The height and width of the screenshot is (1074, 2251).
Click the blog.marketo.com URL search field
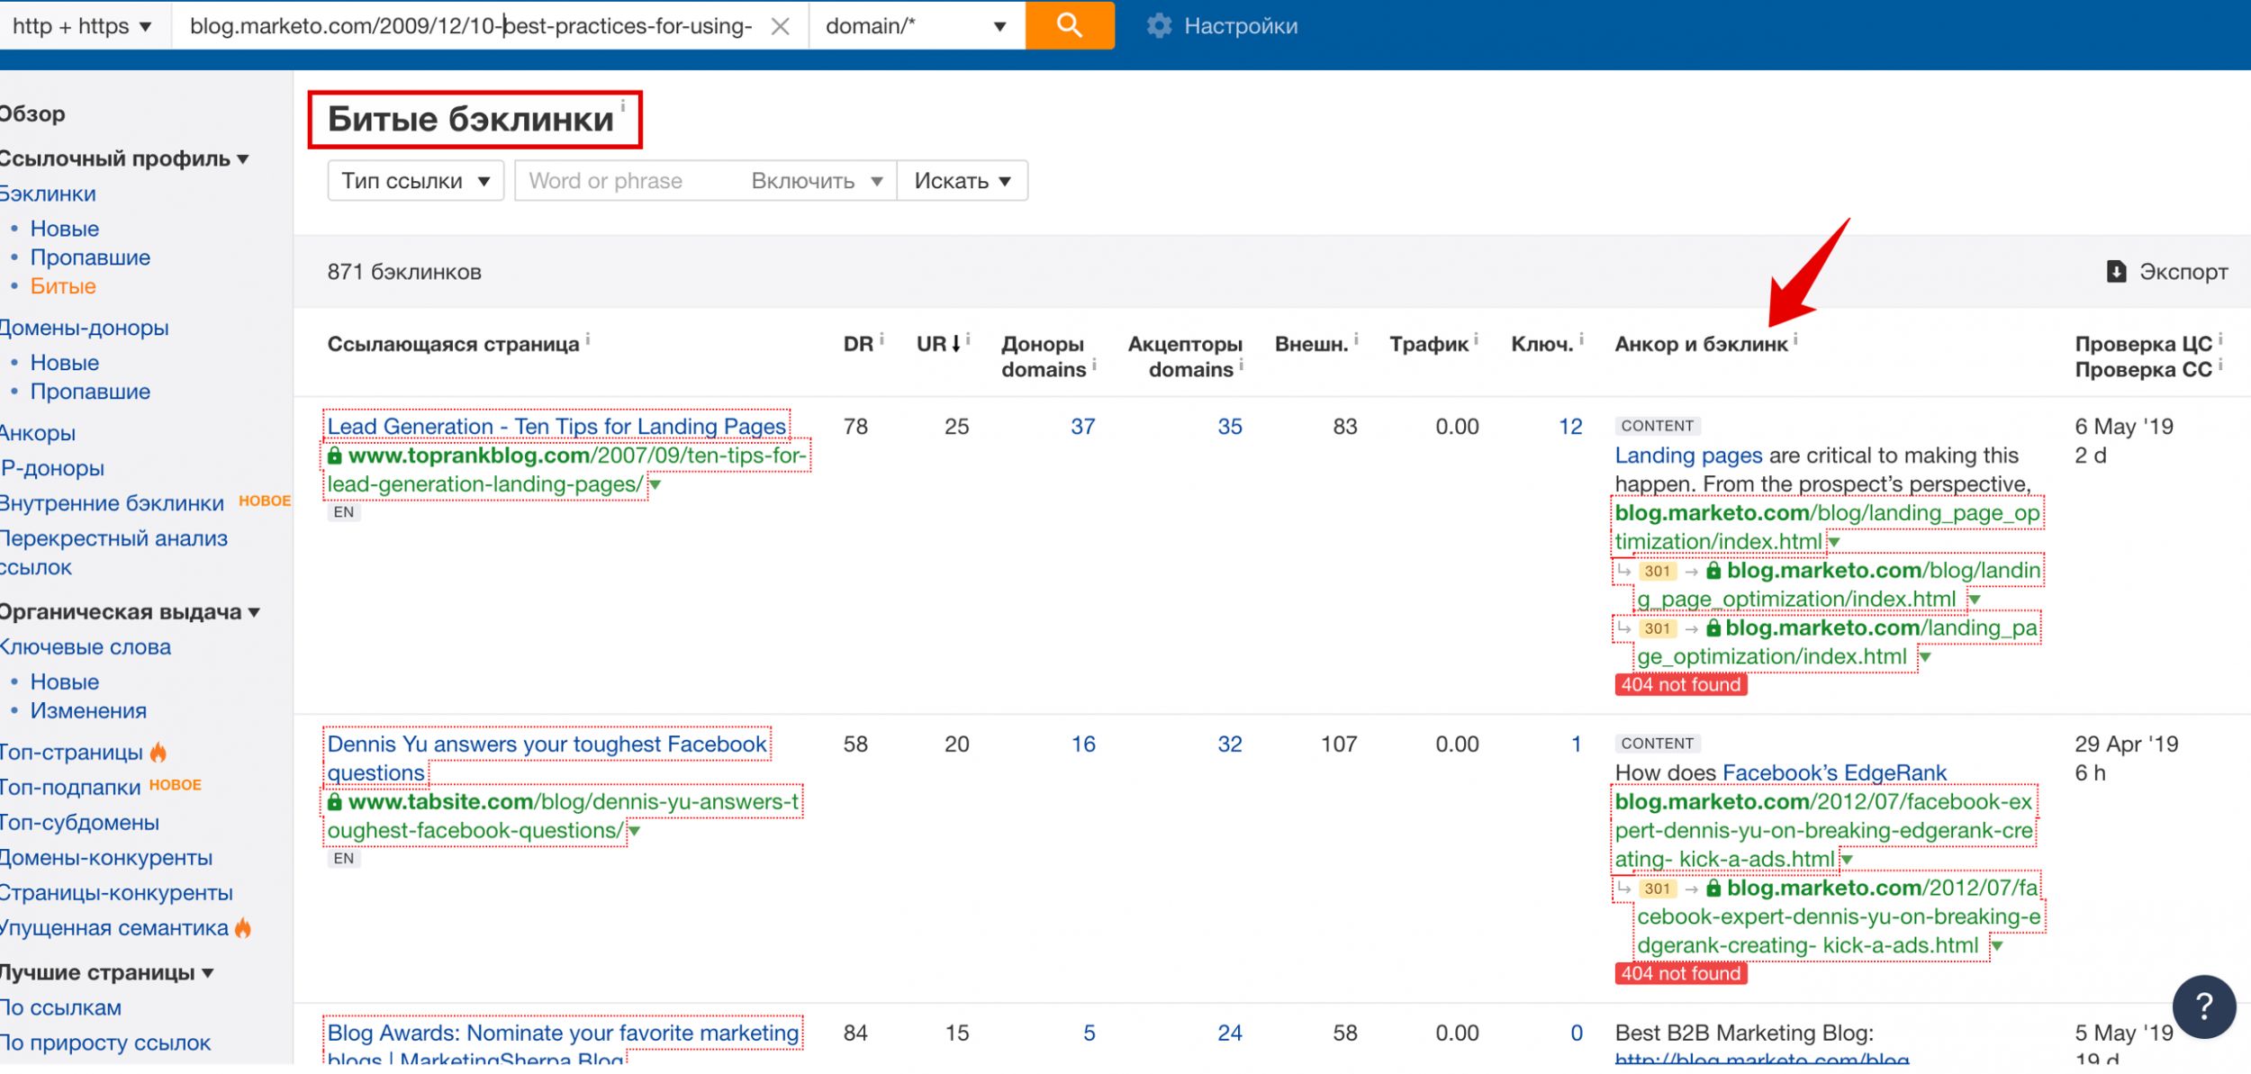[471, 26]
